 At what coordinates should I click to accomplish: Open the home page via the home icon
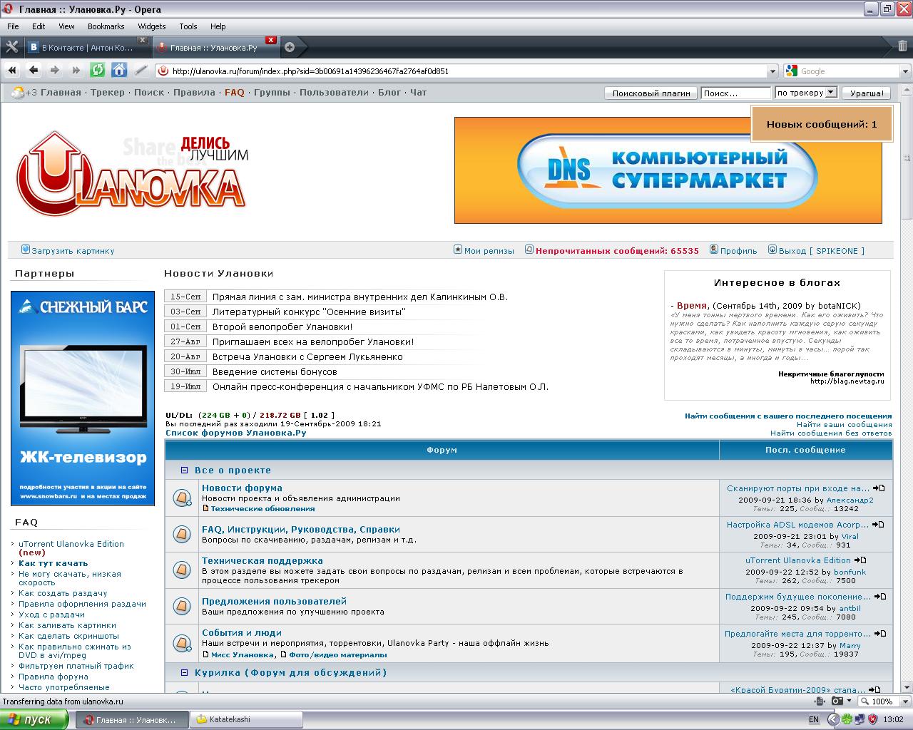coord(118,71)
